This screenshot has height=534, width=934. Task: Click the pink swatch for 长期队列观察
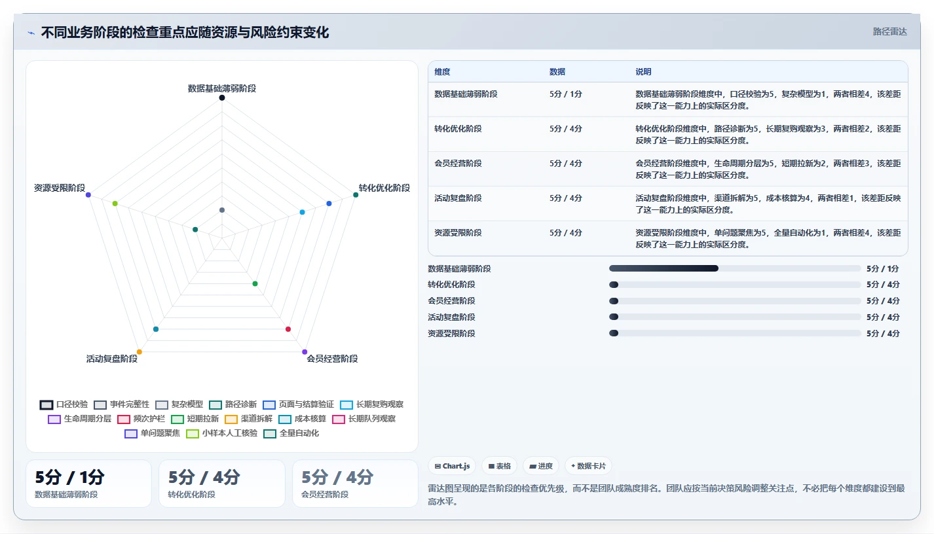pyautogui.click(x=338, y=419)
